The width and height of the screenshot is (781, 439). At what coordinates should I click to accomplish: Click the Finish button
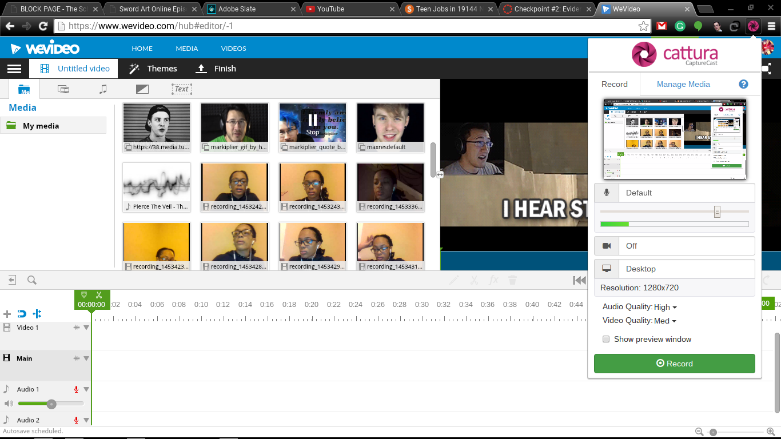216,69
